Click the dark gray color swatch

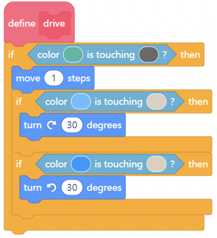149,54
